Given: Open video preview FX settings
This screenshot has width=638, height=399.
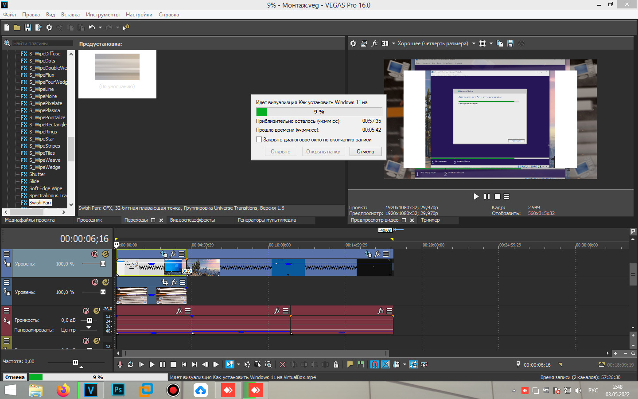Looking at the screenshot, I should point(374,43).
